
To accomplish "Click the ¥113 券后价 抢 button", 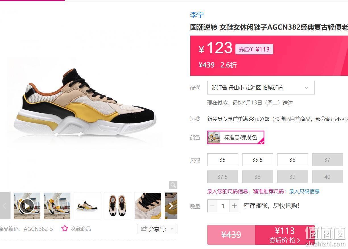I will (285, 235).
